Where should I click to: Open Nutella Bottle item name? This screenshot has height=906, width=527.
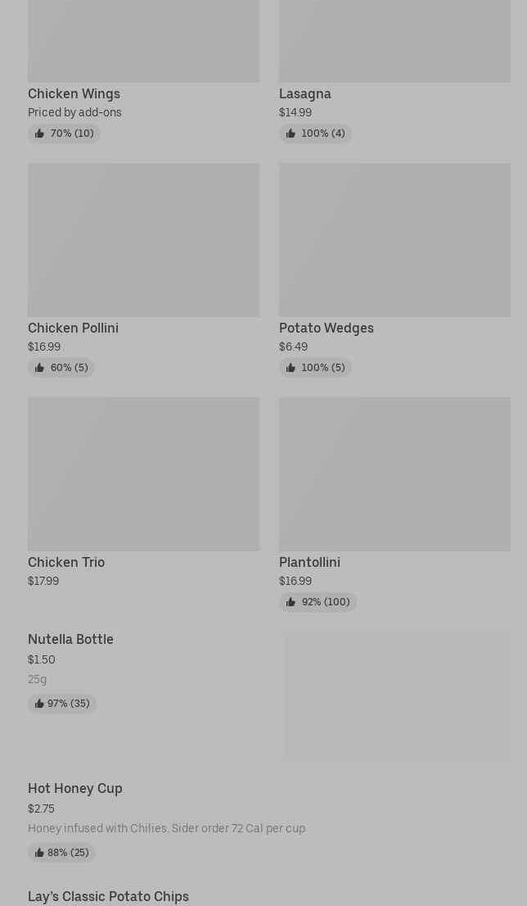coord(70,639)
